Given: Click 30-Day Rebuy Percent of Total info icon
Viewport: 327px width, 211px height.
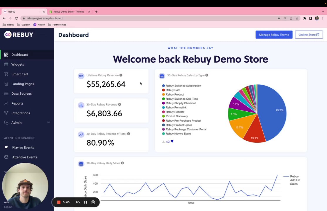Looking at the screenshot, I should [129, 134].
